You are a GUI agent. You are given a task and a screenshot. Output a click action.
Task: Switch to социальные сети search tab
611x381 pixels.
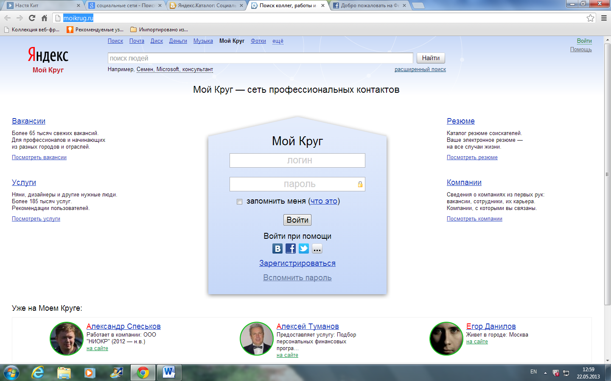(x=125, y=6)
